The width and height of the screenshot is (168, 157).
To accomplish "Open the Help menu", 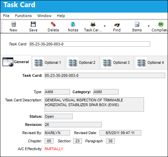I will (x=61, y=16).
